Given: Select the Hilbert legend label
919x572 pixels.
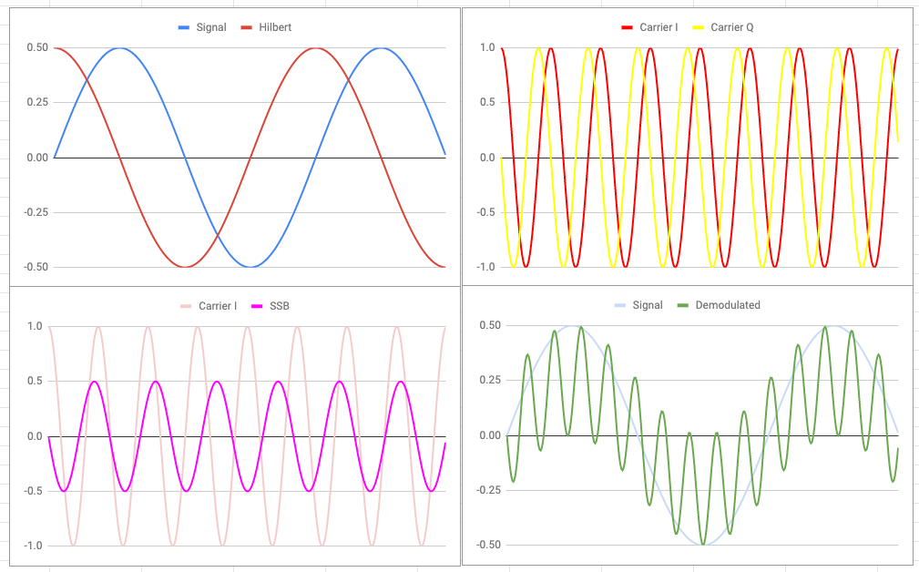Looking at the screenshot, I should coord(275,27).
